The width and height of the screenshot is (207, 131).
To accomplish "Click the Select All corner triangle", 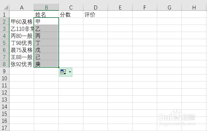I will pyautogui.click(x=6, y=7).
